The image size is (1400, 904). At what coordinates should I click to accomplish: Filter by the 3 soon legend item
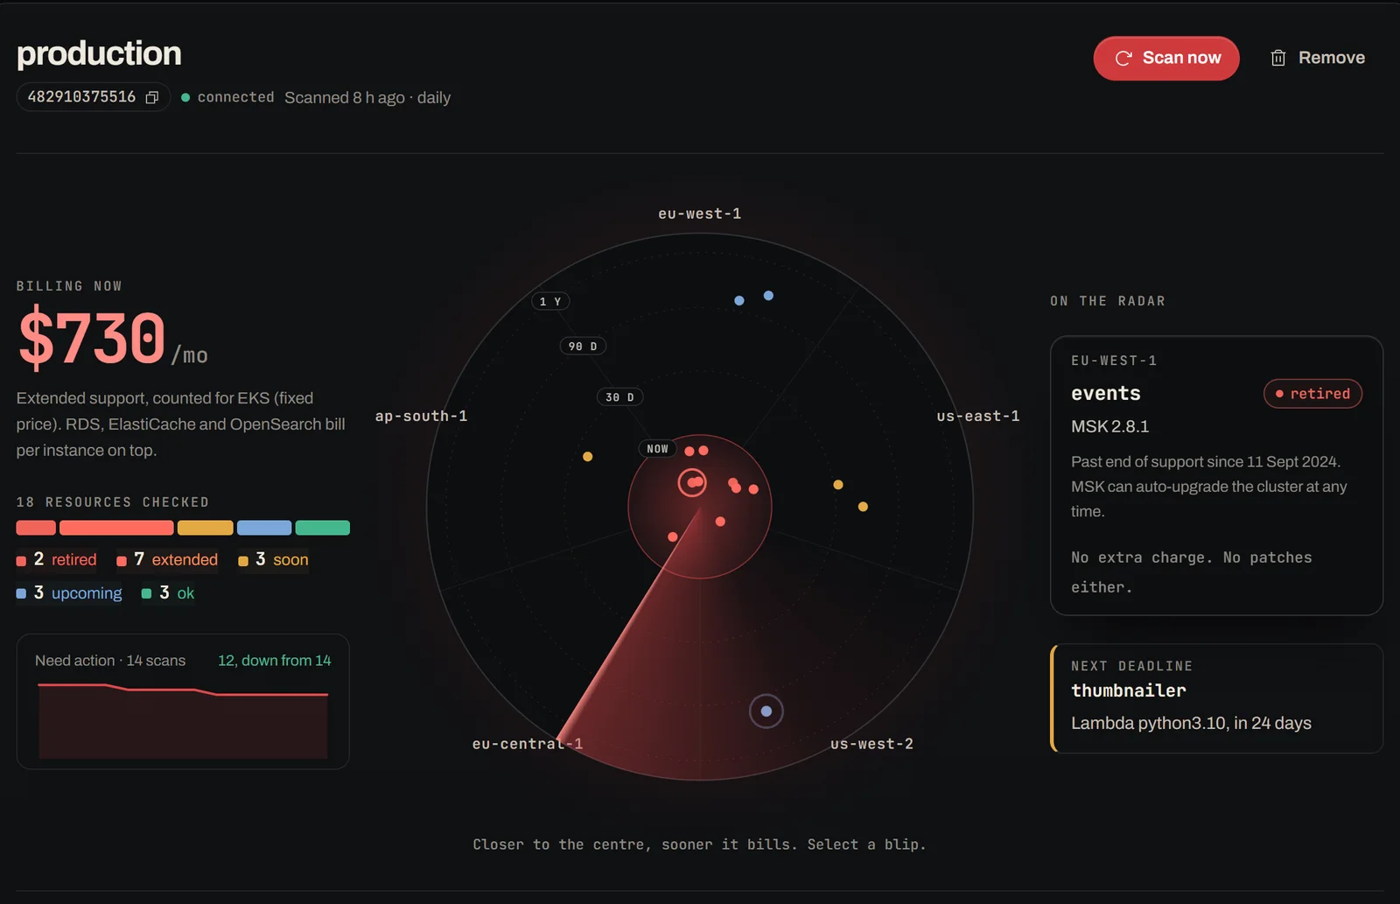point(273,559)
